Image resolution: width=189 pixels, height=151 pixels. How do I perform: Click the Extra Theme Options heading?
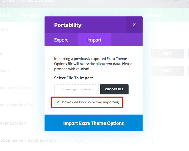click(28, 2)
